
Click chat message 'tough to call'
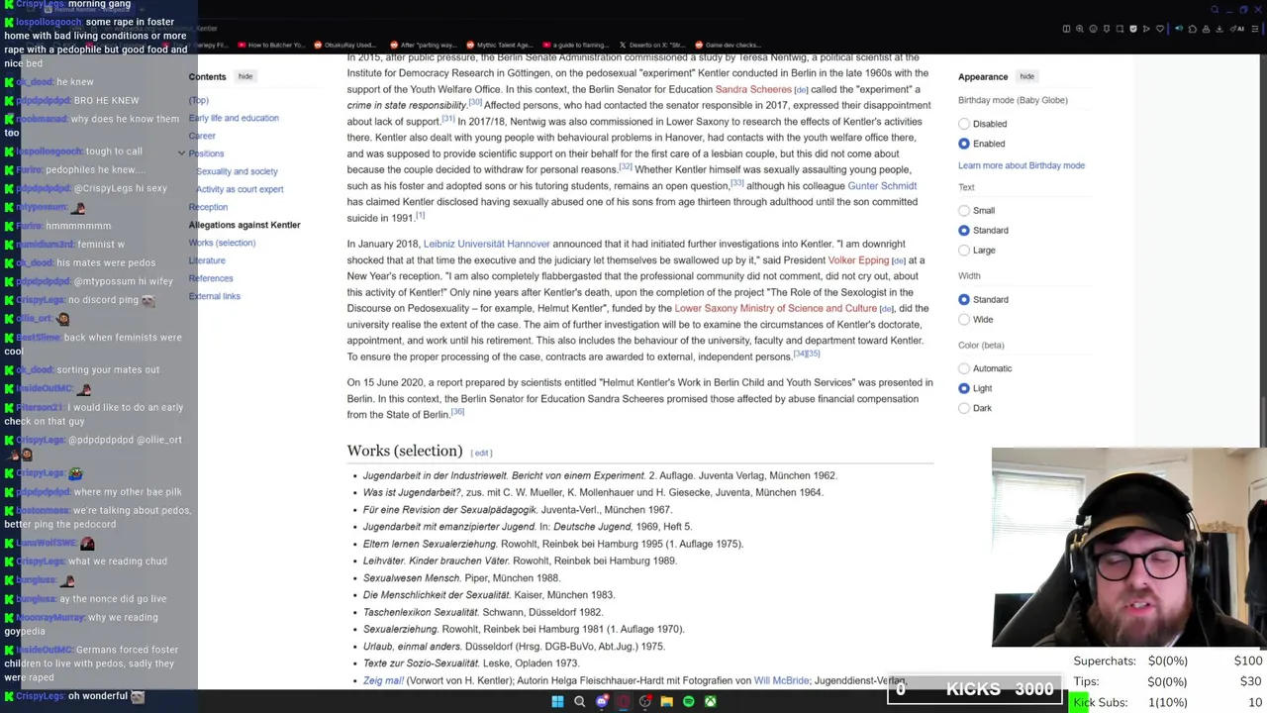pos(114,152)
